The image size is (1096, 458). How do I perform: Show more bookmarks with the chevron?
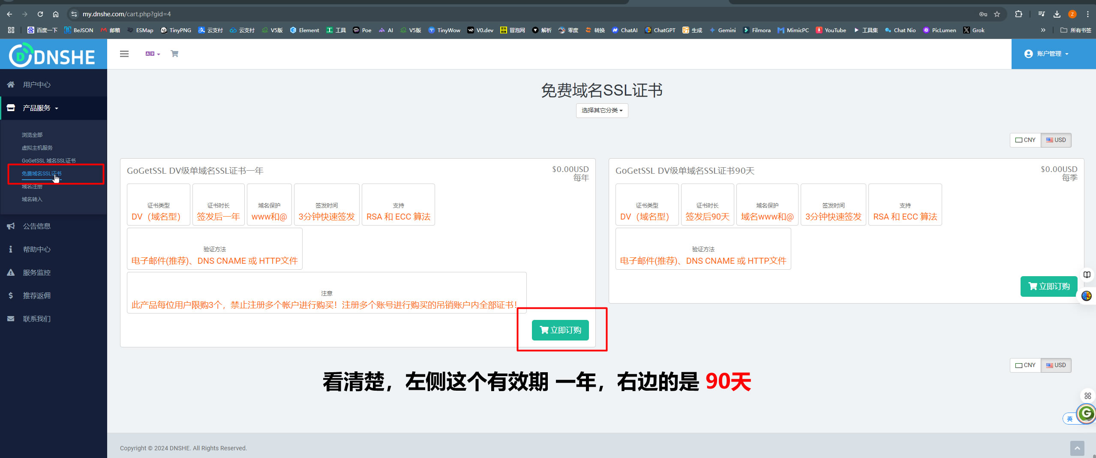1043,30
